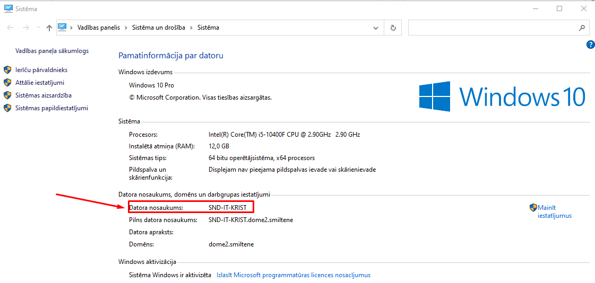Open recent locations dropdown arrow
Image resolution: width=595 pixels, height=283 pixels.
point(38,28)
